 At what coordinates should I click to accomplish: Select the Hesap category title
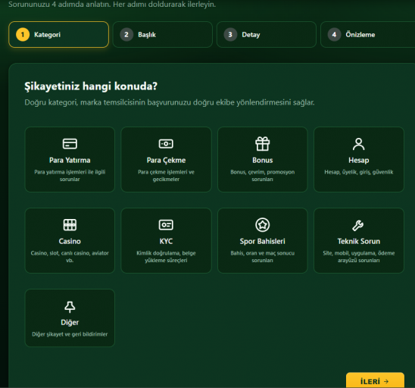point(359,161)
